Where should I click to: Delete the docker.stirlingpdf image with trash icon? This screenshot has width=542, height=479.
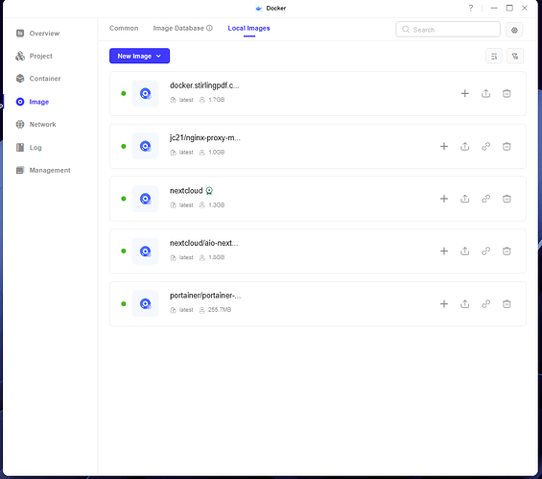tap(507, 93)
